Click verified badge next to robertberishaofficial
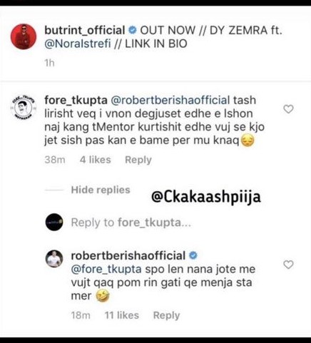The width and height of the screenshot is (311, 343). pyautogui.click(x=193, y=255)
